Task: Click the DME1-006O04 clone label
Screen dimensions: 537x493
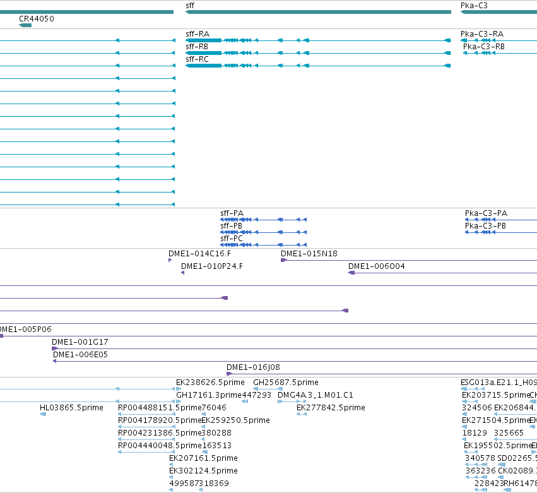Action: (x=376, y=266)
